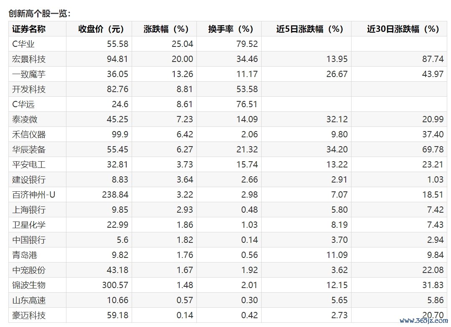This screenshot has height=327, width=451.
Task: Click the www.365jz.com watermark link
Action: pyautogui.click(x=423, y=321)
